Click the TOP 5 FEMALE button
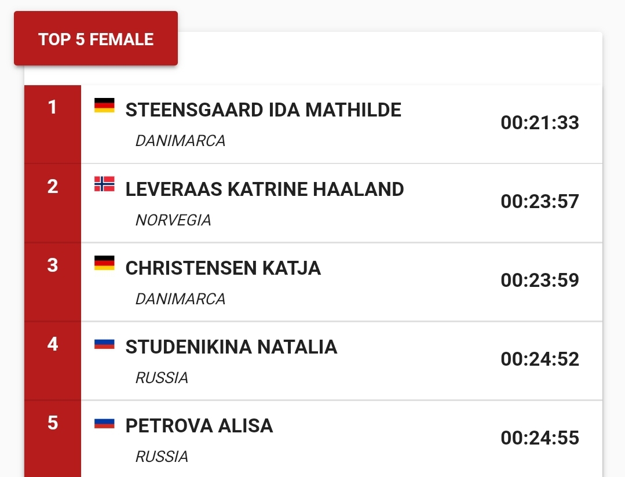This screenshot has width=625, height=477. pyautogui.click(x=96, y=39)
